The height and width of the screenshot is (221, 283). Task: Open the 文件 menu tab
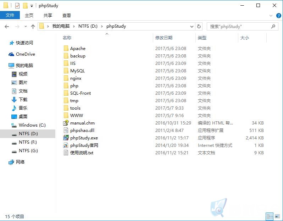coord(10,15)
